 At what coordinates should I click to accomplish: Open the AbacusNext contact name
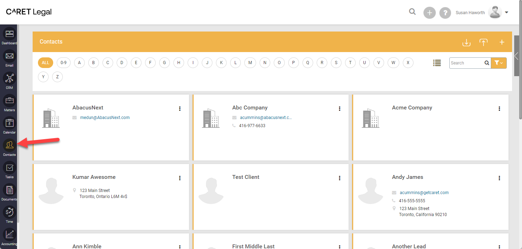(x=88, y=108)
